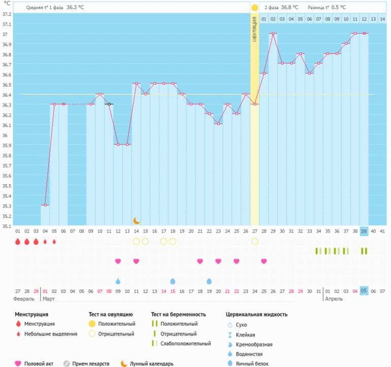
Task: Click the water drop icon on March 09
Action: 118,281
